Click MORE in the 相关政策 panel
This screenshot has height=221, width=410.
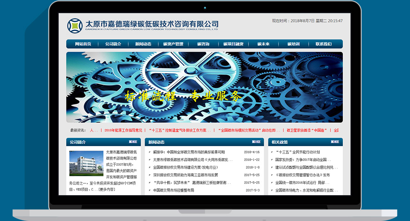point(335,142)
